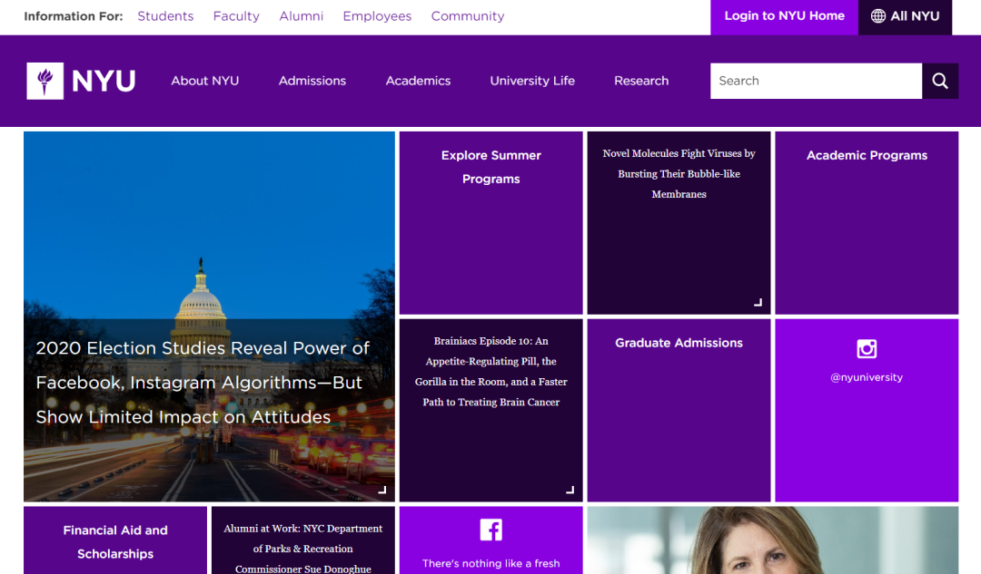Click the @nyuniversity Instagram handle

tap(867, 377)
